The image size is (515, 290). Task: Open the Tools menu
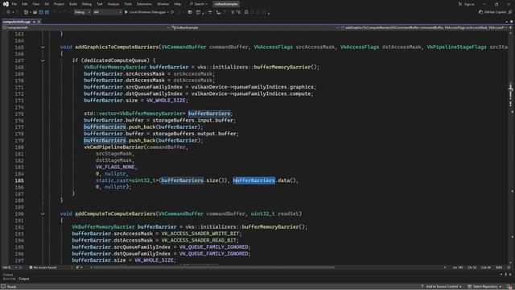pyautogui.click(x=128, y=4)
